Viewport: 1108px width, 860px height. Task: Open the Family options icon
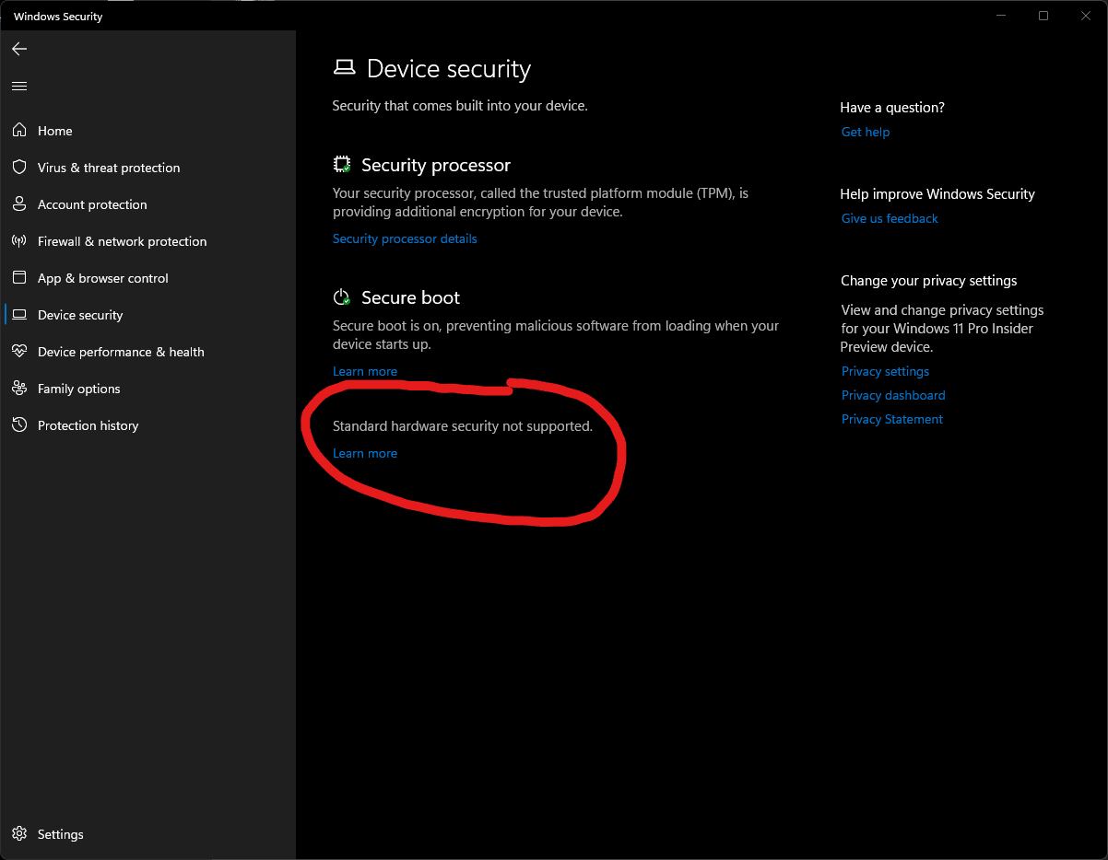19,389
